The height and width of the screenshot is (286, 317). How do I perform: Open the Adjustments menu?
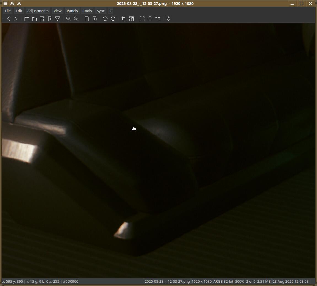click(38, 11)
